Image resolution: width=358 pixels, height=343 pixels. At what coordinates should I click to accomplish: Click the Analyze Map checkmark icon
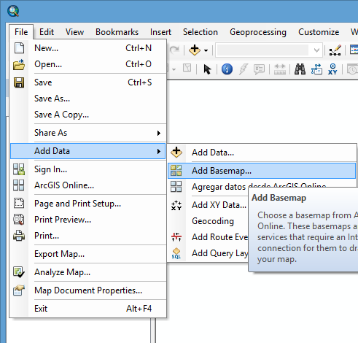19,272
